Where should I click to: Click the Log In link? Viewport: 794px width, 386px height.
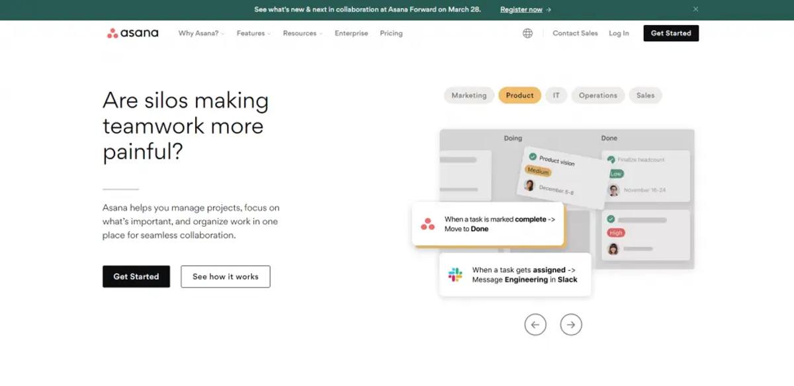coord(619,33)
